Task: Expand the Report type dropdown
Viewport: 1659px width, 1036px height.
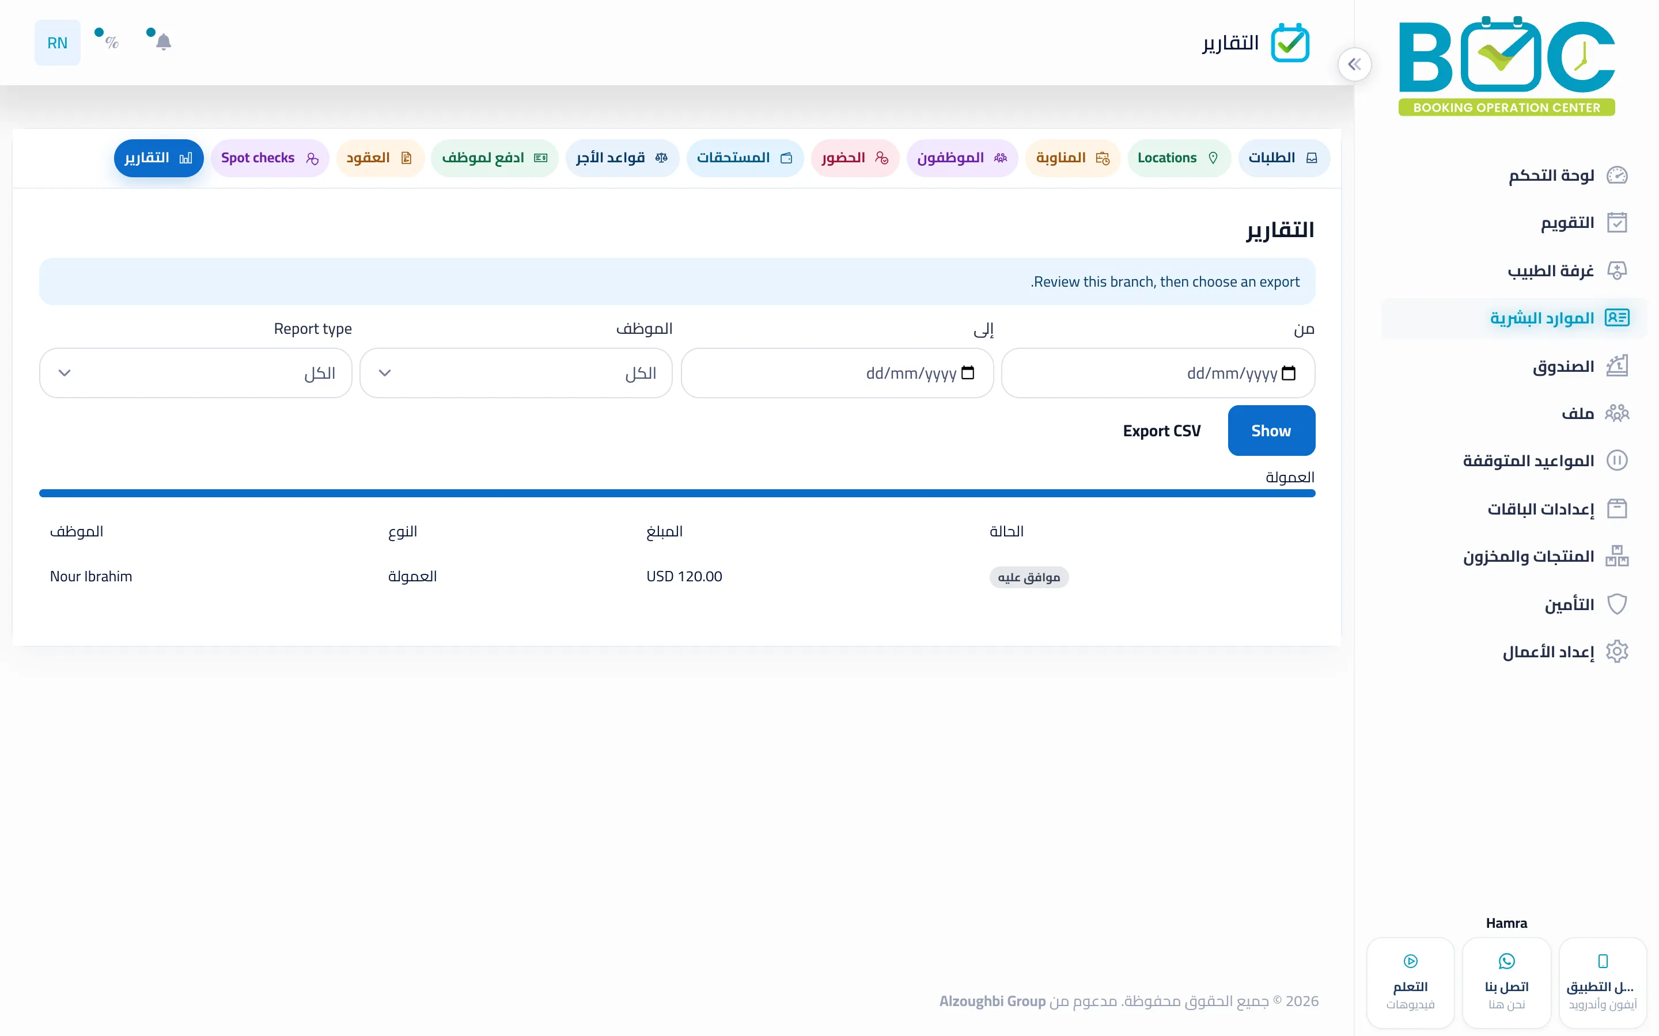Action: [x=195, y=373]
